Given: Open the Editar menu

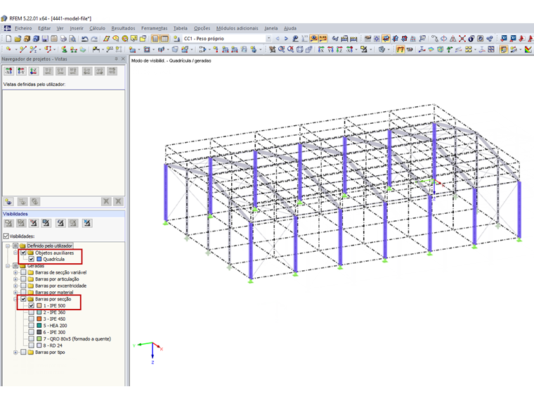Looking at the screenshot, I should (44, 28).
